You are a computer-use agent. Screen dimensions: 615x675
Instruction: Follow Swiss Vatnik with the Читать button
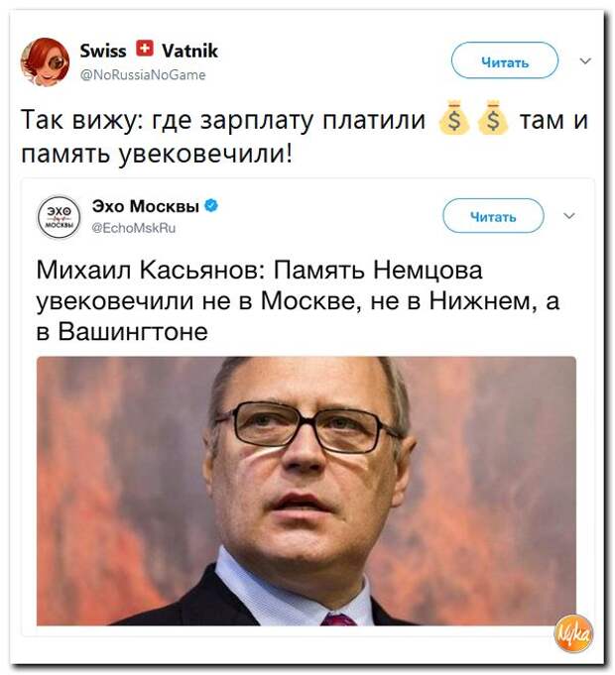pyautogui.click(x=504, y=60)
